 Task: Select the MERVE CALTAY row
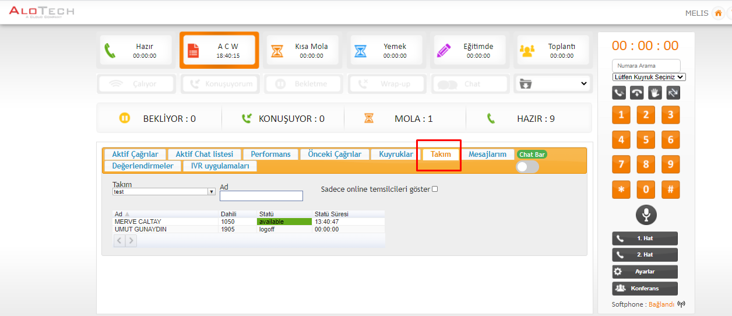click(249, 222)
